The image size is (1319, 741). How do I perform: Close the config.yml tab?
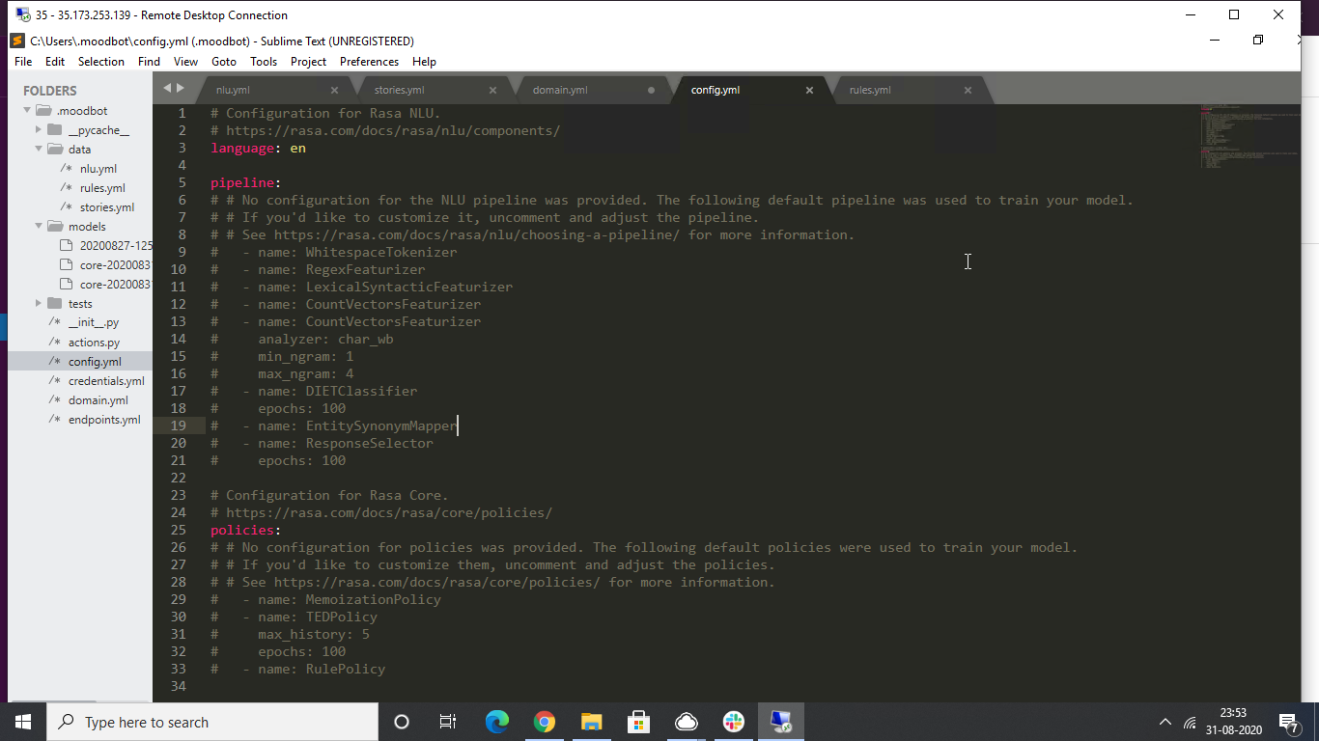click(809, 90)
